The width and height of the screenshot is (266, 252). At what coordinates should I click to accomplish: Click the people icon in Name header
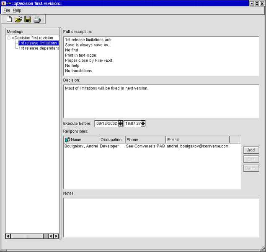tap(67, 139)
